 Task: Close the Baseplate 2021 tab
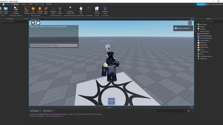41,19
